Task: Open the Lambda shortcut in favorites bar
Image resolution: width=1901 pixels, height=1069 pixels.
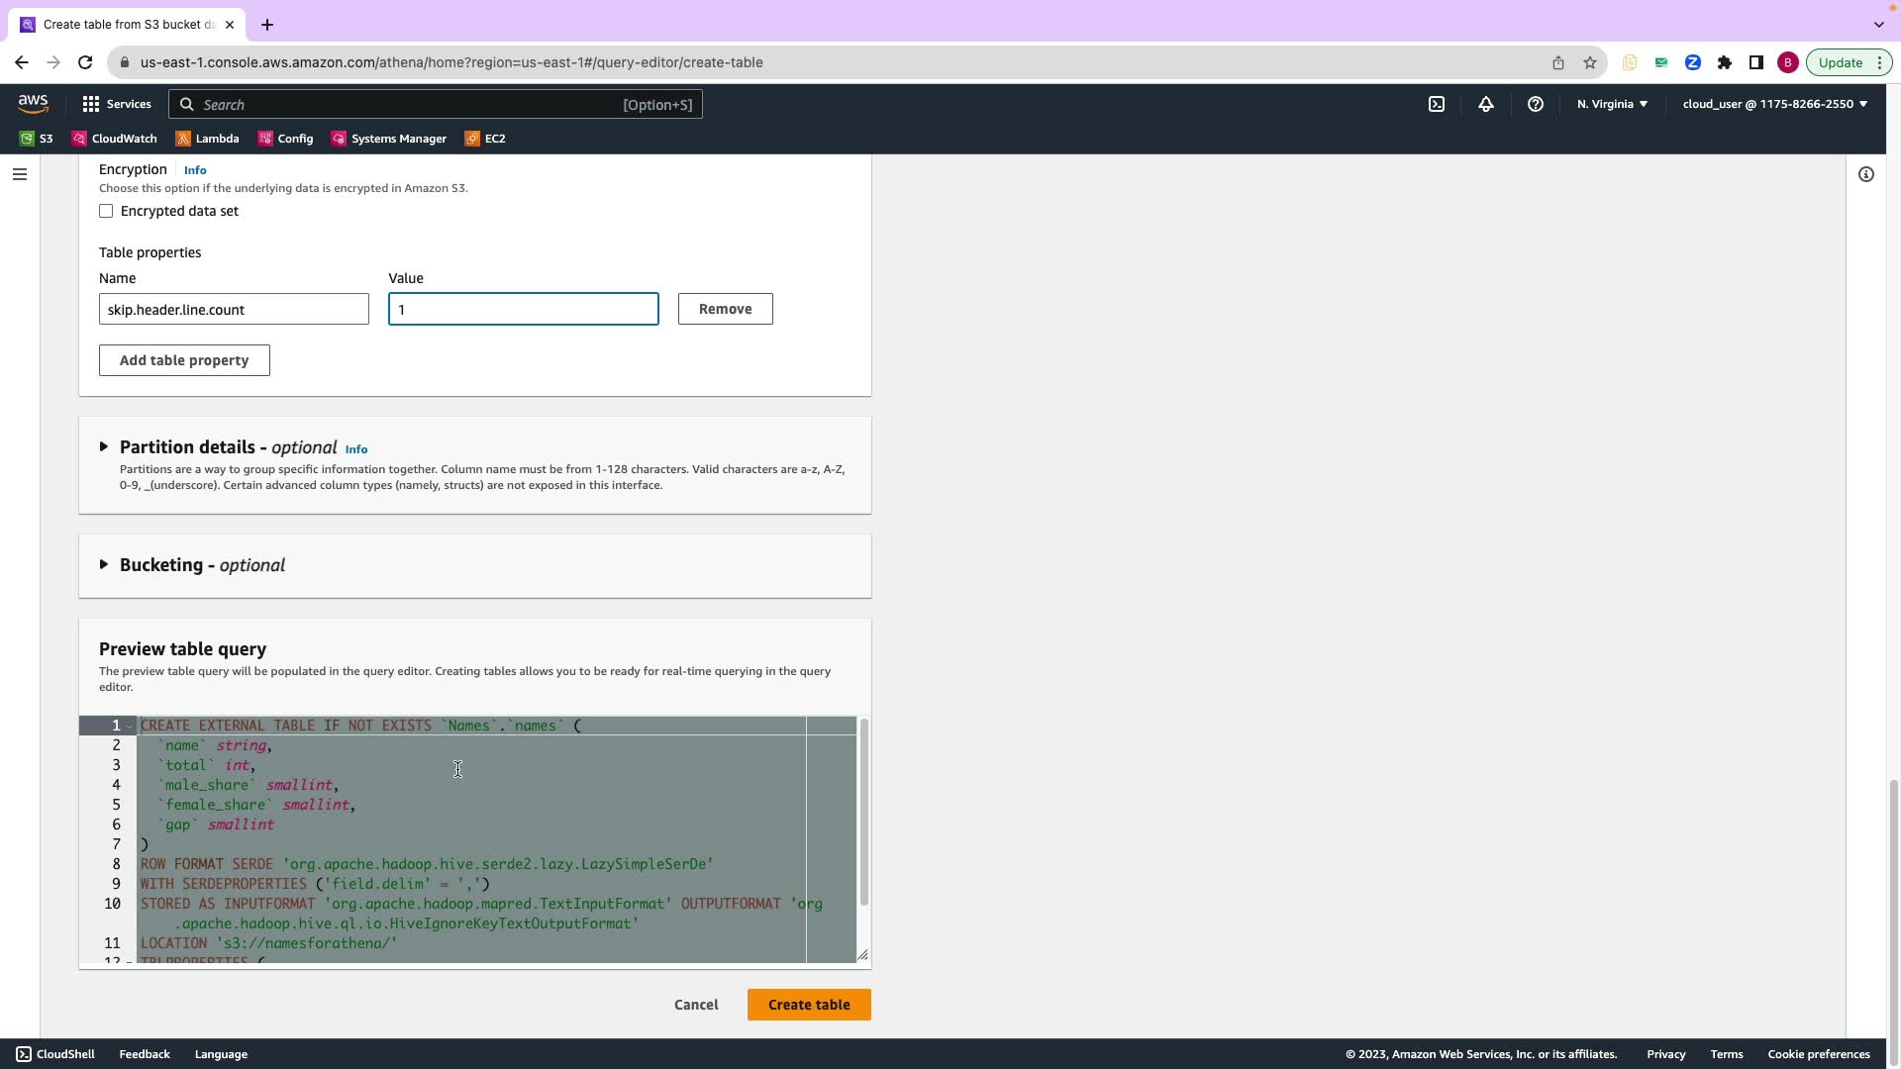Action: pos(208,139)
